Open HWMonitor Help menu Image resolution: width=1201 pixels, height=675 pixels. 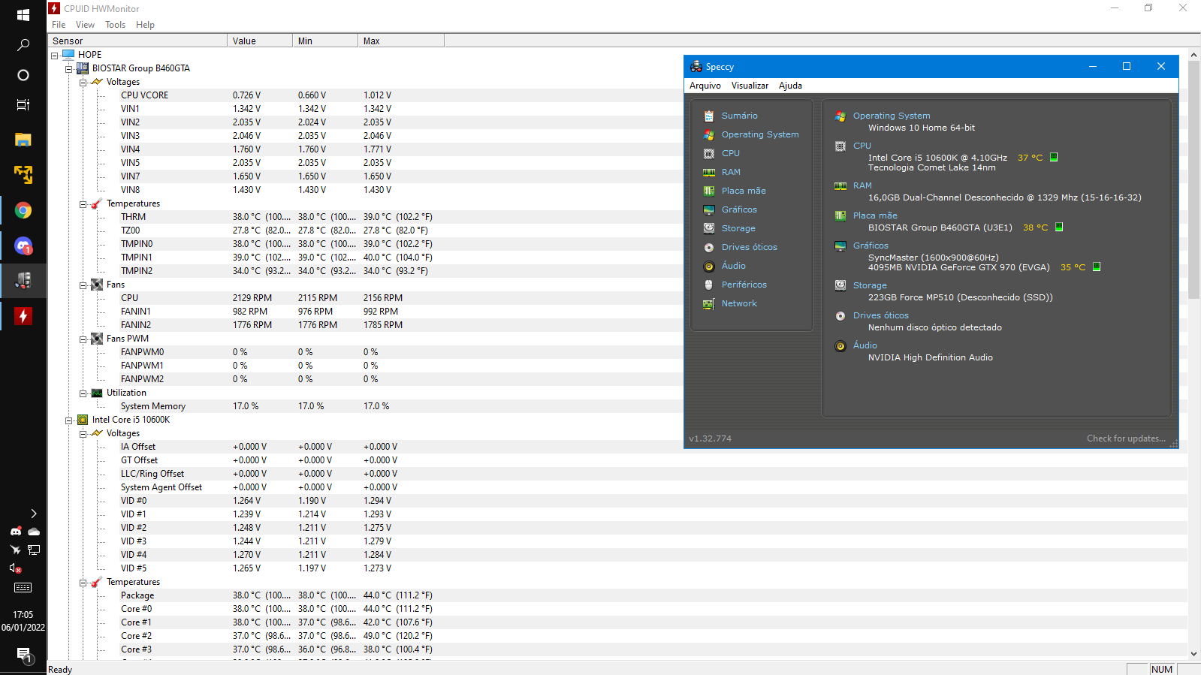coord(145,25)
